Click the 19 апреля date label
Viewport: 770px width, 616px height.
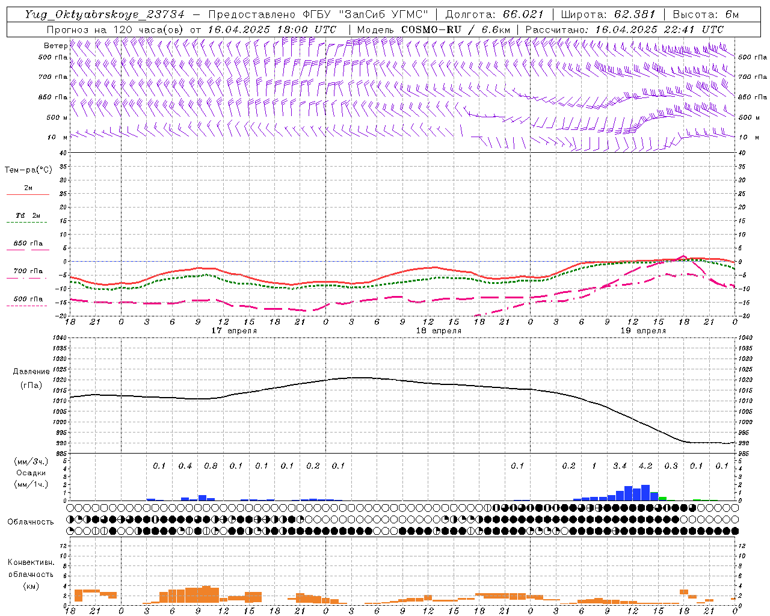pyautogui.click(x=643, y=331)
